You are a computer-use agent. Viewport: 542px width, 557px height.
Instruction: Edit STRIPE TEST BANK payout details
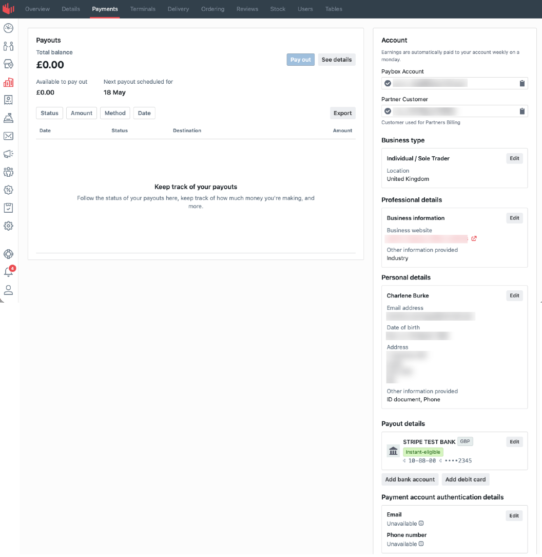(514, 442)
